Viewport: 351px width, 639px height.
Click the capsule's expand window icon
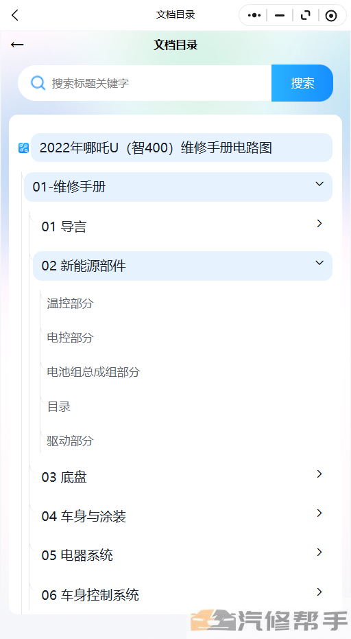[x=305, y=16]
